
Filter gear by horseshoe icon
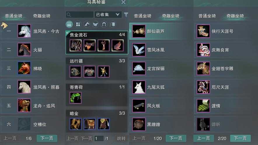[104, 24]
